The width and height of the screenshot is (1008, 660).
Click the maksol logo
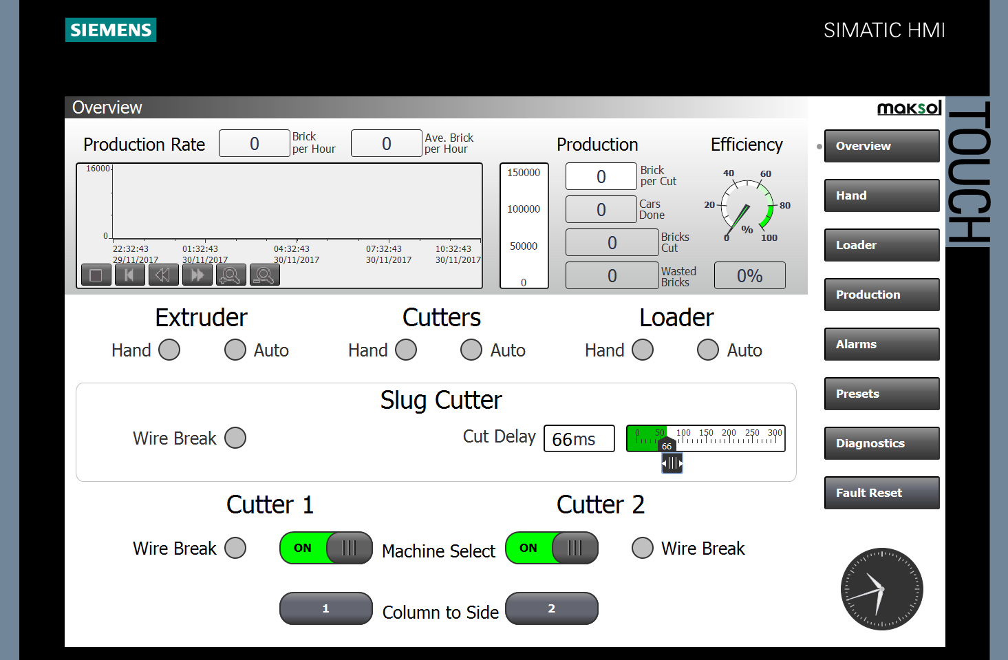(x=909, y=107)
